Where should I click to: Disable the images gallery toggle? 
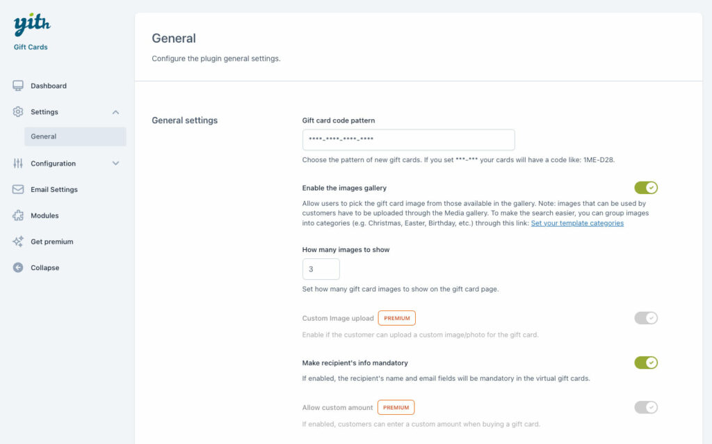click(x=646, y=188)
